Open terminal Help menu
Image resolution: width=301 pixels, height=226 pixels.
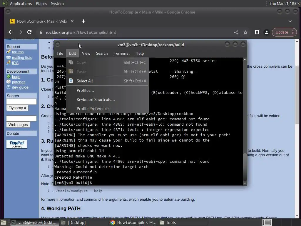tap(140, 54)
